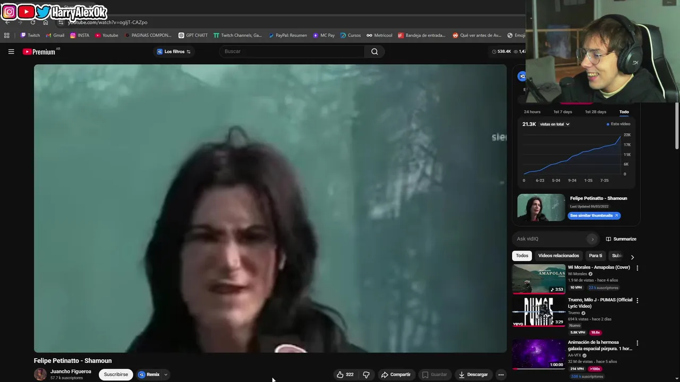Select the Todo stats tab
The width and height of the screenshot is (680, 382).
[624, 112]
